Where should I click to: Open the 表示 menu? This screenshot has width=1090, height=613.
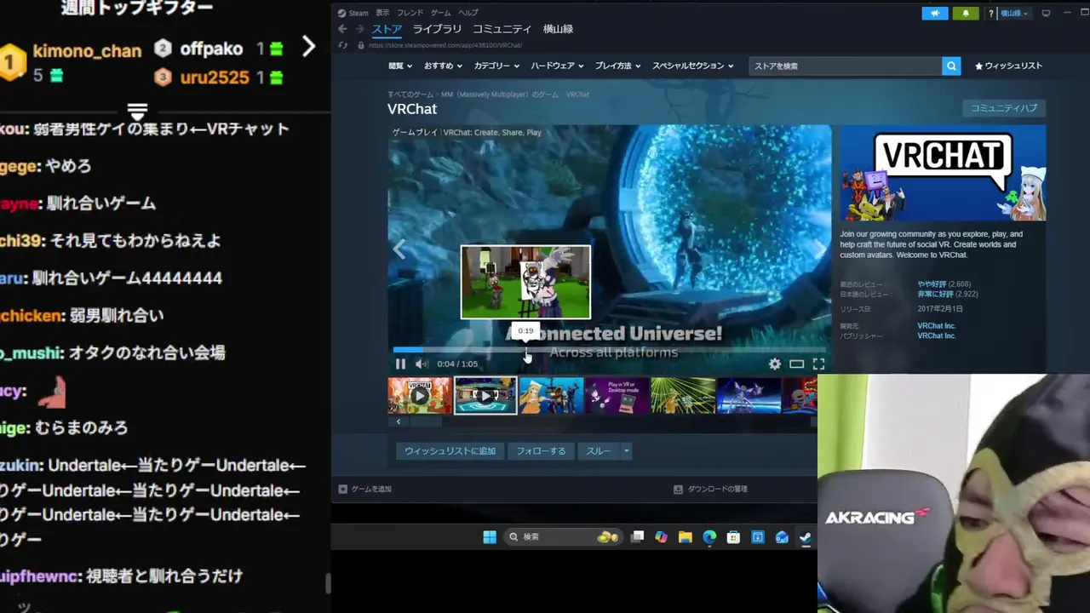tap(383, 13)
